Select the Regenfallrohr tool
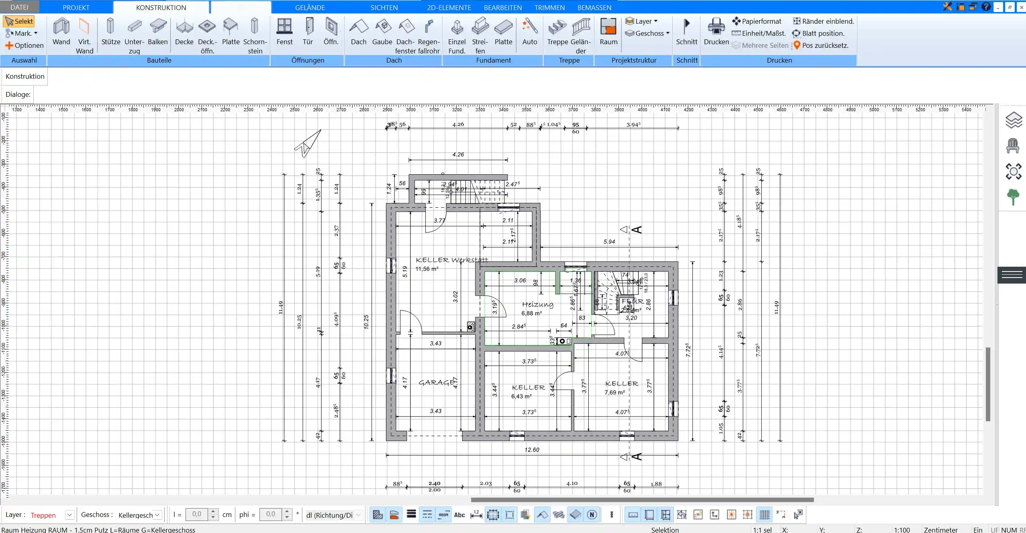 tap(428, 36)
